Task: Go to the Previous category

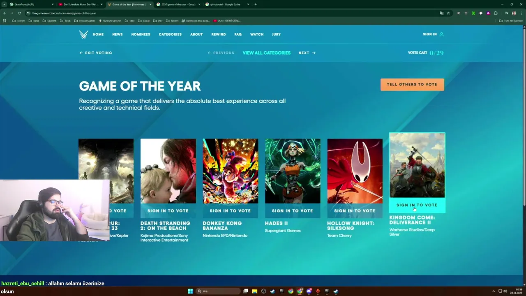Action: tap(221, 53)
